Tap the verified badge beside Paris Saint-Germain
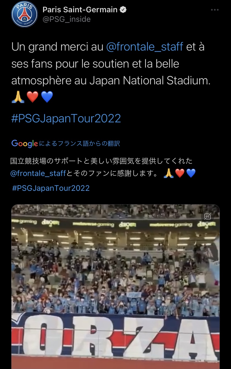 123,10
